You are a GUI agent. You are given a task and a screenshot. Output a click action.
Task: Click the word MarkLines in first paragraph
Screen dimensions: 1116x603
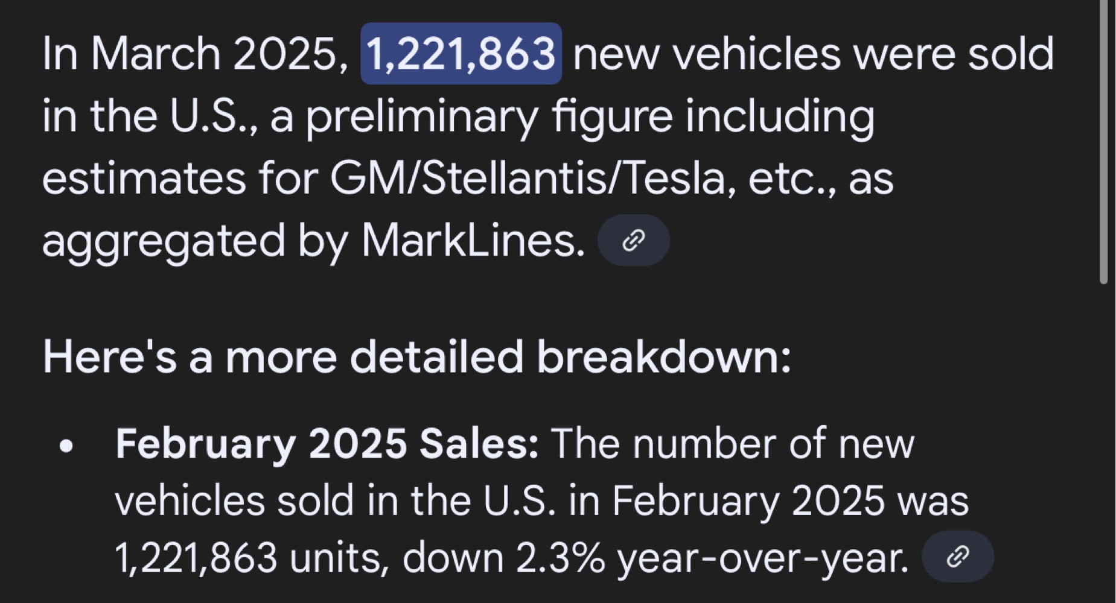click(473, 241)
